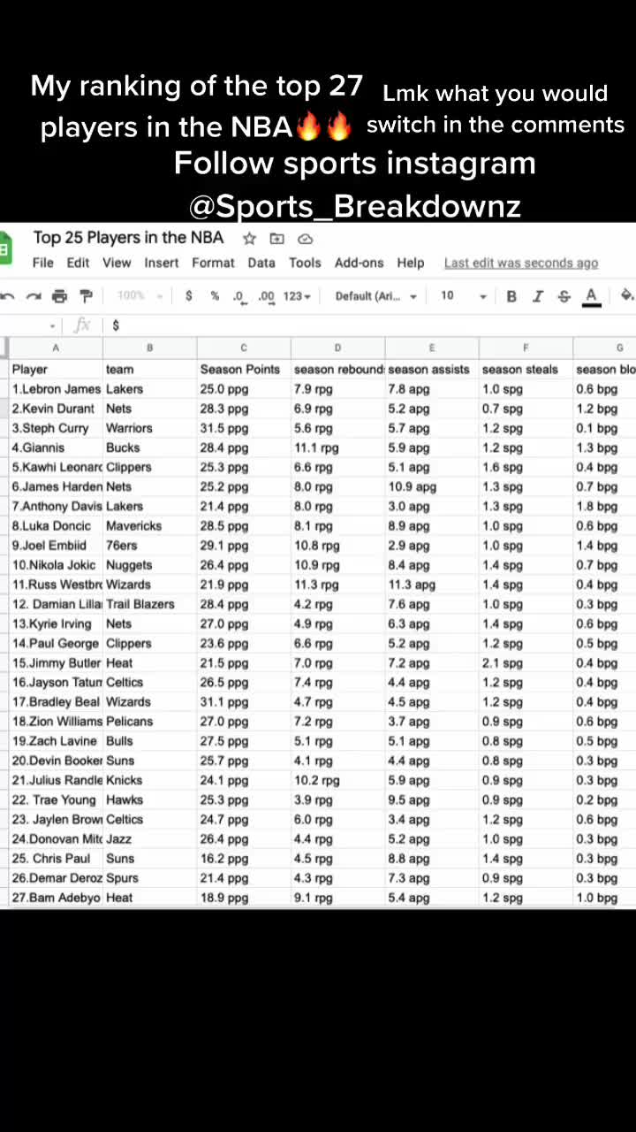Click the redo arrow
The width and height of the screenshot is (636, 1132).
point(34,296)
